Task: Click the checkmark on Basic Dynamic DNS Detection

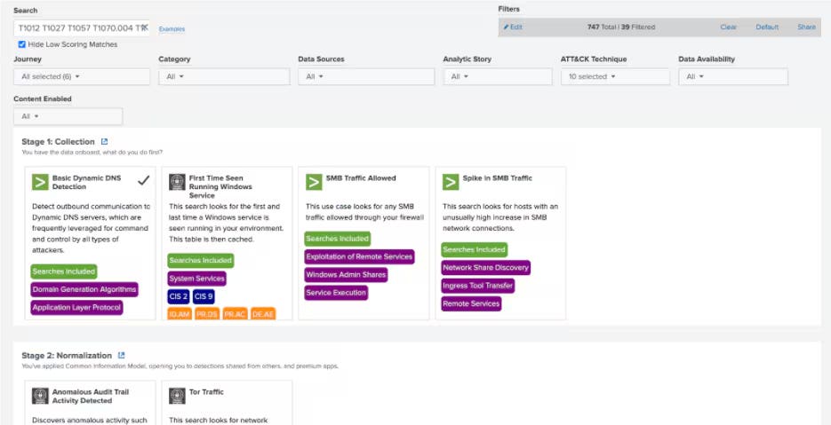Action: 143,180
